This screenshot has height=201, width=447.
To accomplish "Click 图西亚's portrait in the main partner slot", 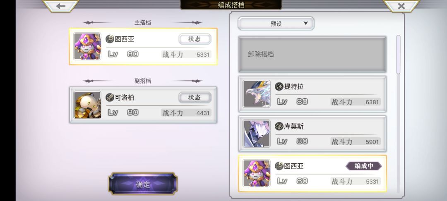I will (87, 46).
